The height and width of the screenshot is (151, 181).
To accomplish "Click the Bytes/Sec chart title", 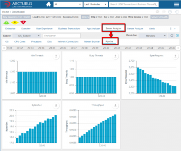I will [x=37, y=105].
